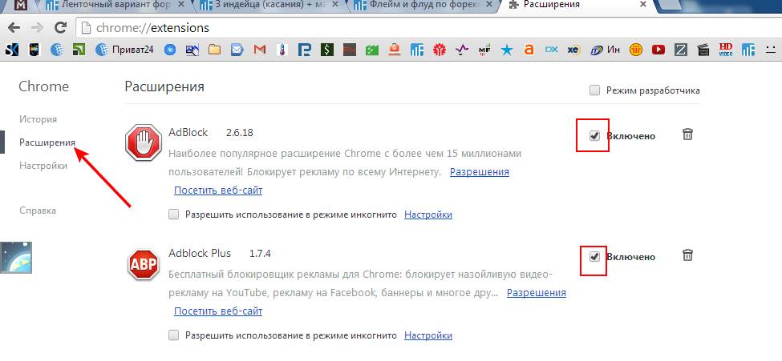Click the chrome://extensions address bar
Viewport: 782px width, 361px height.
click(x=401, y=28)
